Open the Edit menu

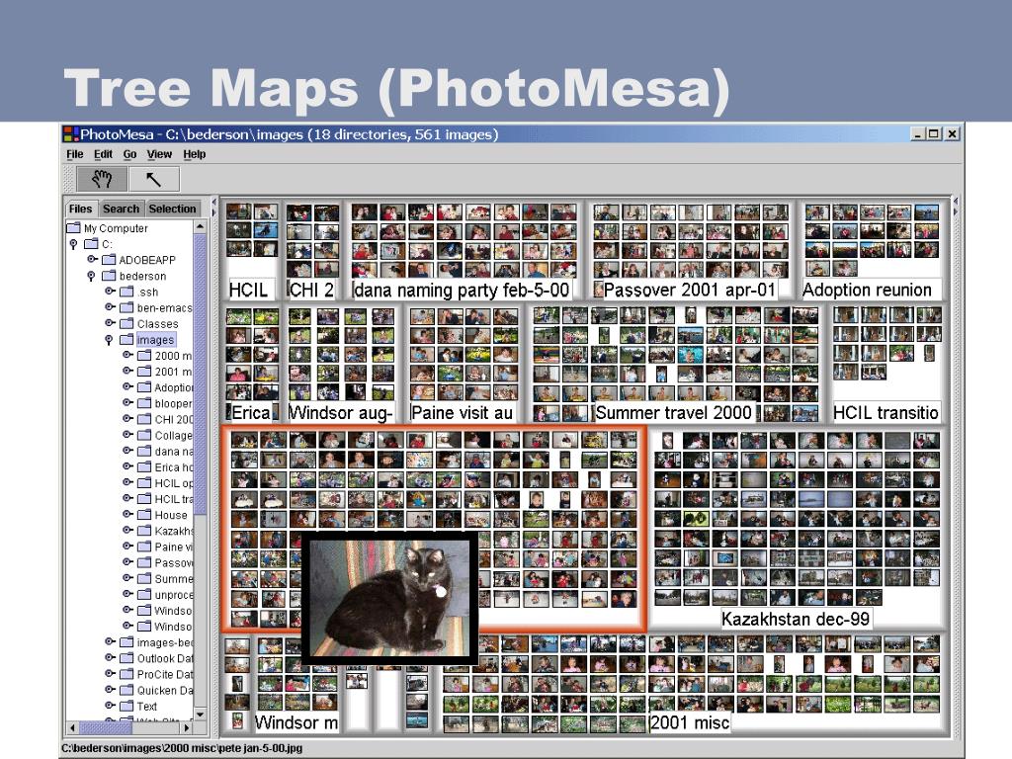click(103, 154)
